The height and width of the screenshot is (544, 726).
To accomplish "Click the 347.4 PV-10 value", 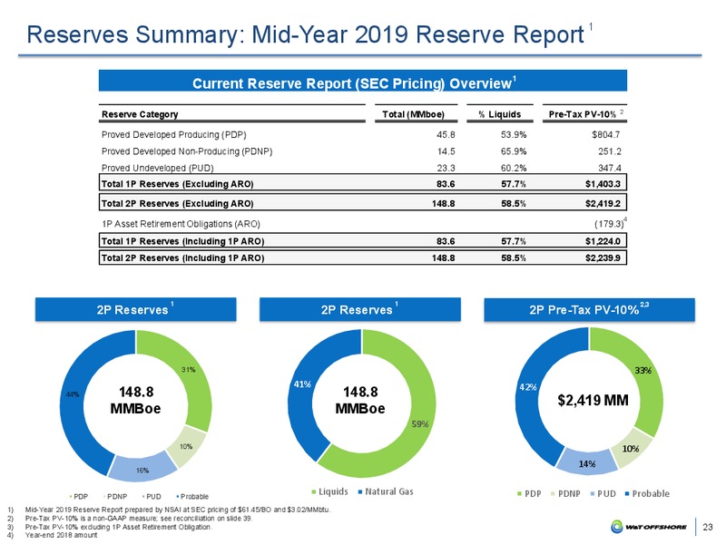I will (x=609, y=168).
